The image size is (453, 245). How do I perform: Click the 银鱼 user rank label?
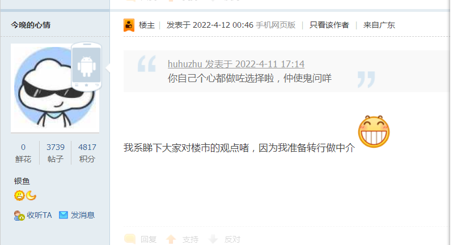coord(22,181)
